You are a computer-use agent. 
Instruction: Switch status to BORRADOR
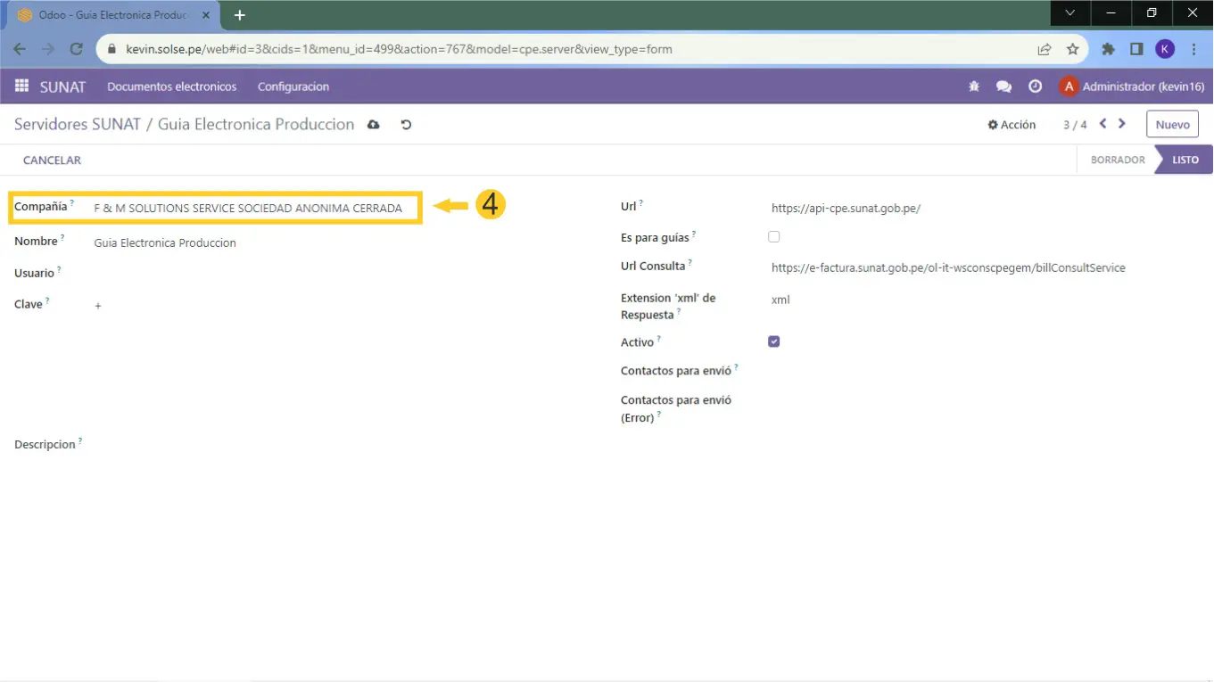click(1118, 160)
